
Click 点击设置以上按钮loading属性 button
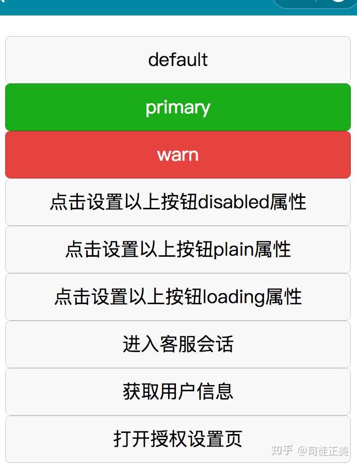pos(178,297)
